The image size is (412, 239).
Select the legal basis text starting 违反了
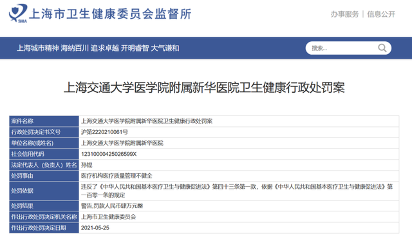click(x=237, y=191)
